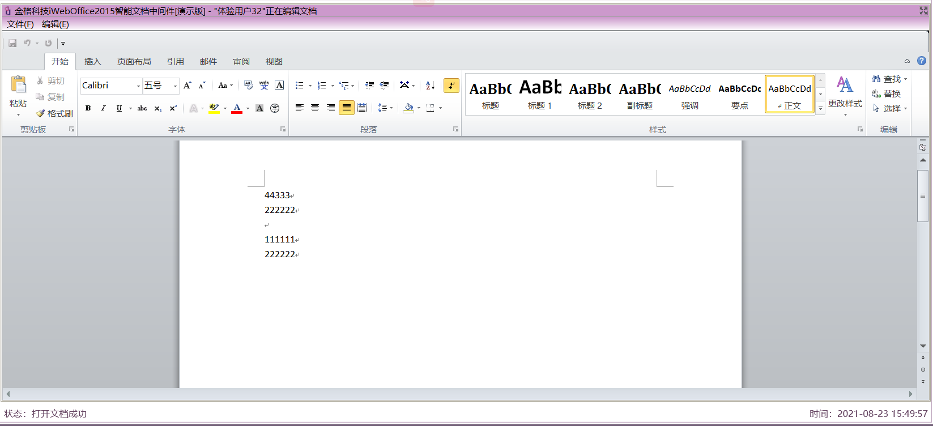The image size is (933, 426).
Task: Toggle bold formatting
Action: coord(88,108)
